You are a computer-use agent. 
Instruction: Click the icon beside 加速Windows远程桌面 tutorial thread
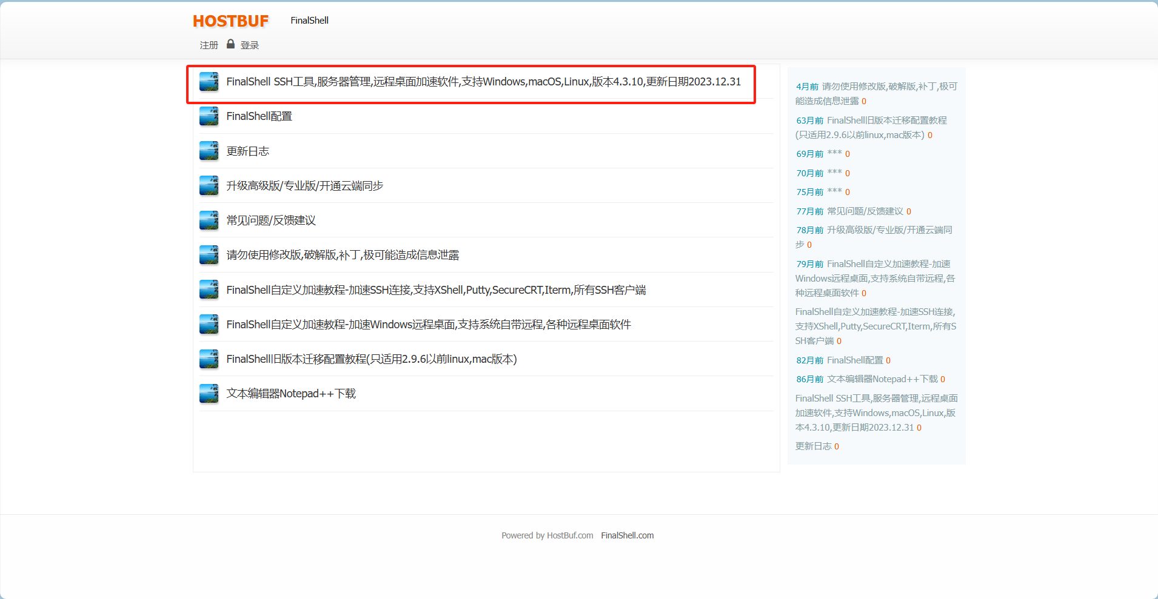tap(209, 324)
